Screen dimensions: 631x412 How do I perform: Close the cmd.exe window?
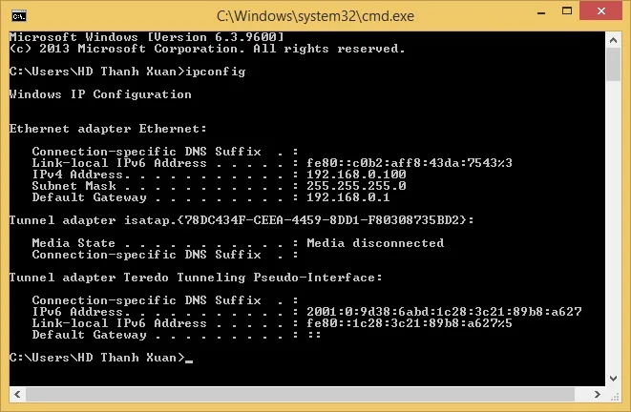(x=601, y=10)
